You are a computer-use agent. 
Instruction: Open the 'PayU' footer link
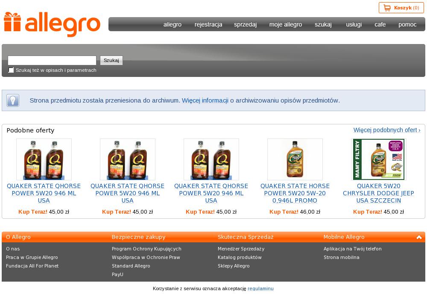[118, 274]
